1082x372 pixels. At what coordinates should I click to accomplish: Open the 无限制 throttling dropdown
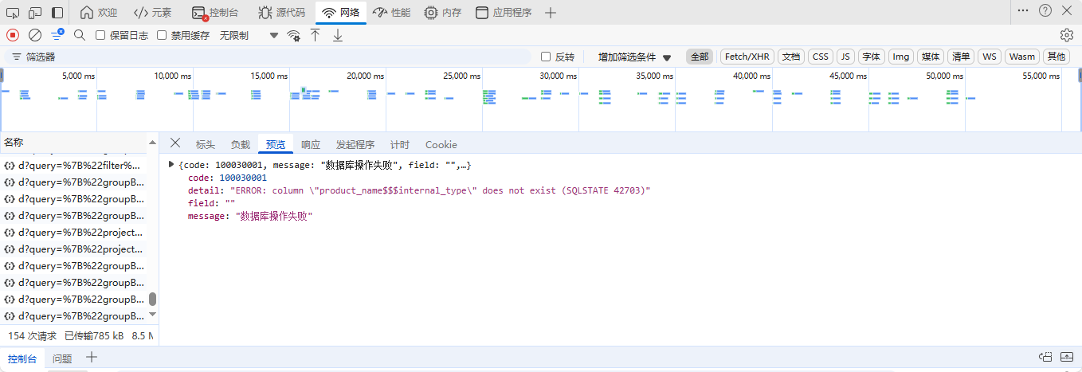[x=249, y=35]
